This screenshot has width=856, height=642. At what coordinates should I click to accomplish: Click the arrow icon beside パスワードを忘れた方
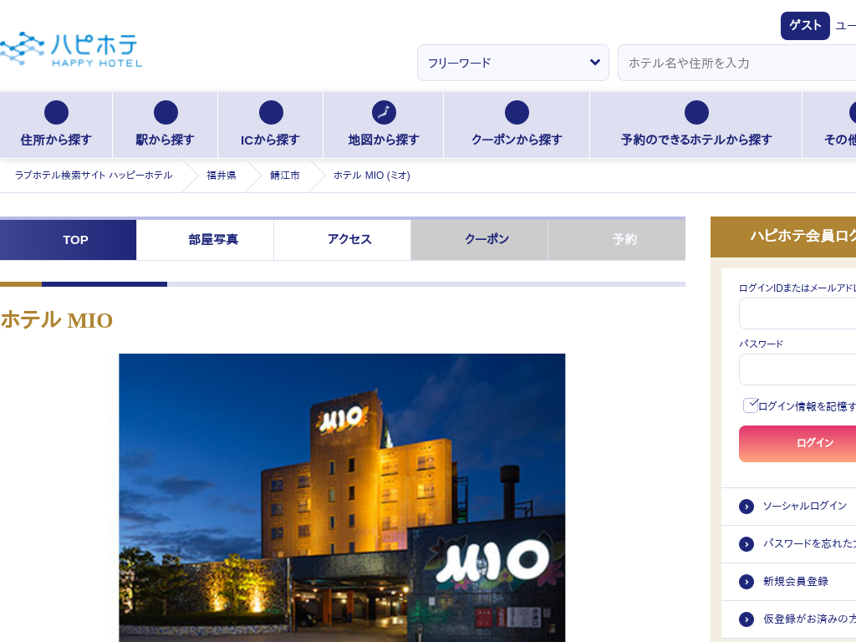pyautogui.click(x=746, y=543)
